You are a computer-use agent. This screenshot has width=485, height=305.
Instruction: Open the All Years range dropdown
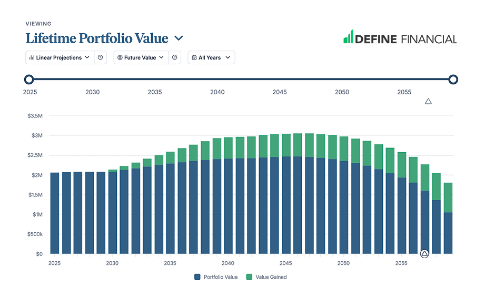211,57
